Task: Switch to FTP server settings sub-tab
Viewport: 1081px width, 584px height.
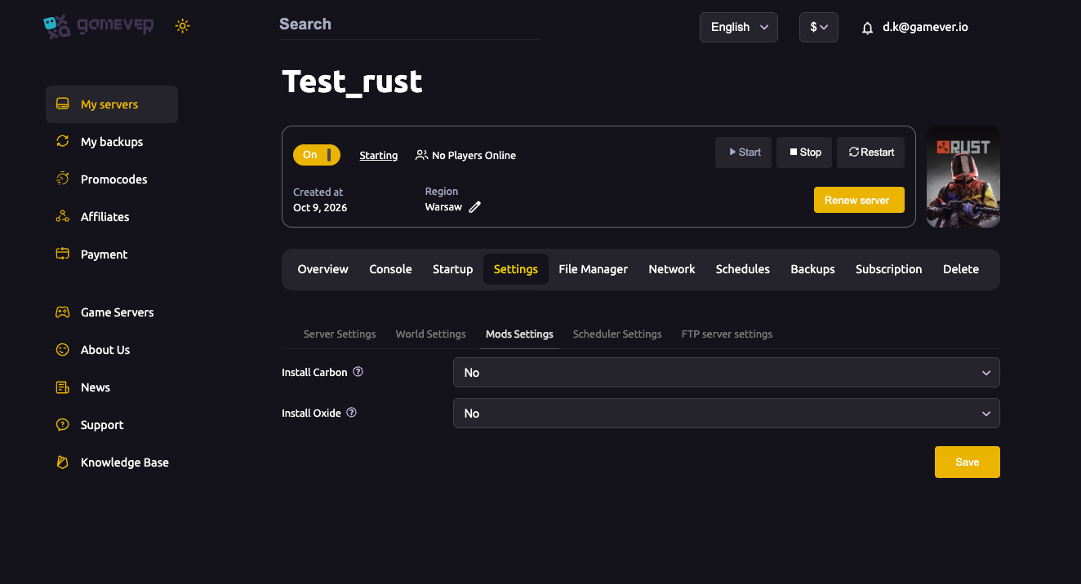Action: pyautogui.click(x=727, y=334)
